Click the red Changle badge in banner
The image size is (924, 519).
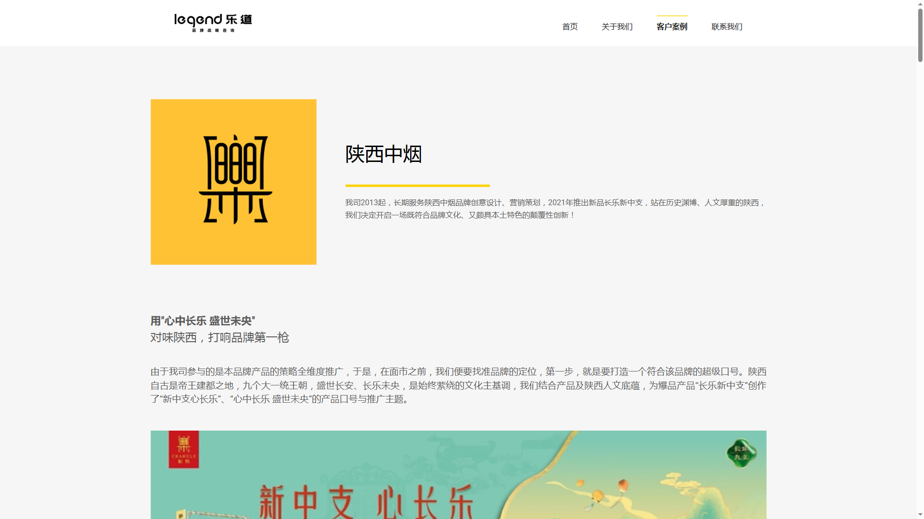pyautogui.click(x=183, y=449)
